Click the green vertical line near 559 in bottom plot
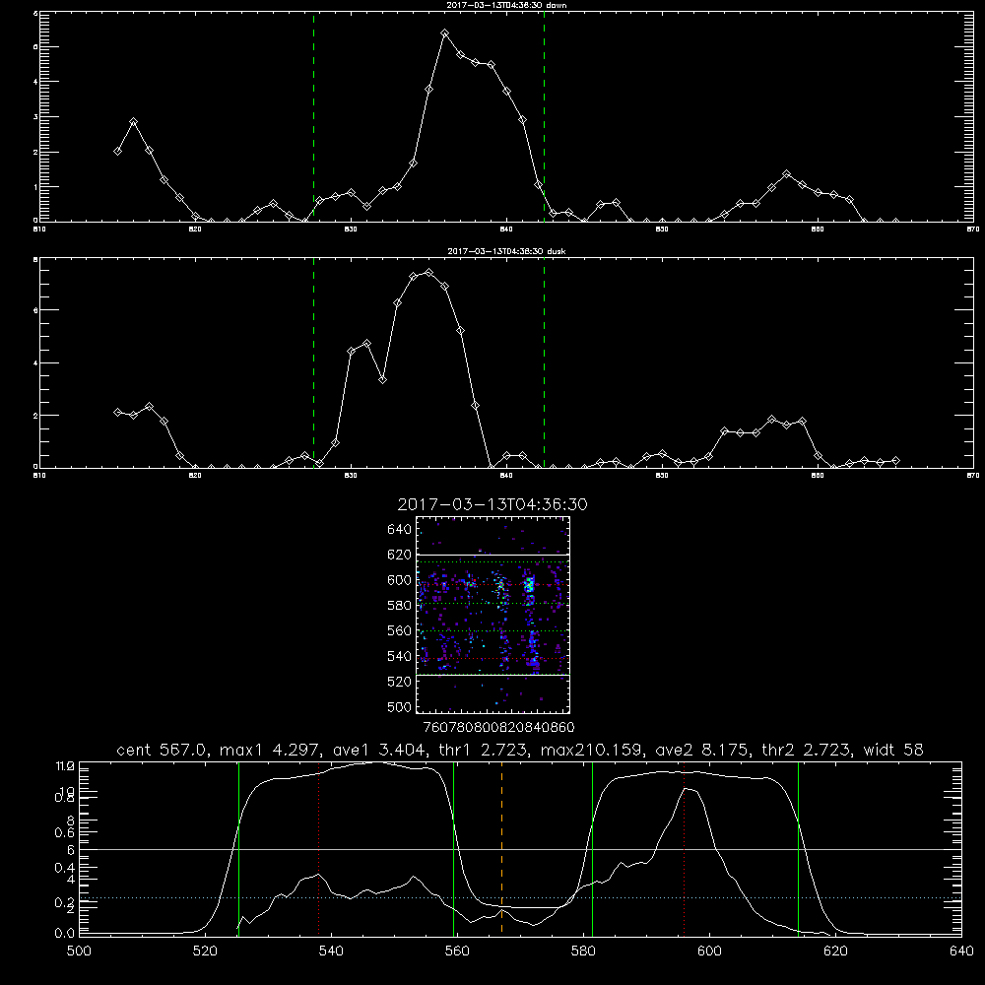The height and width of the screenshot is (985, 985). (x=453, y=848)
